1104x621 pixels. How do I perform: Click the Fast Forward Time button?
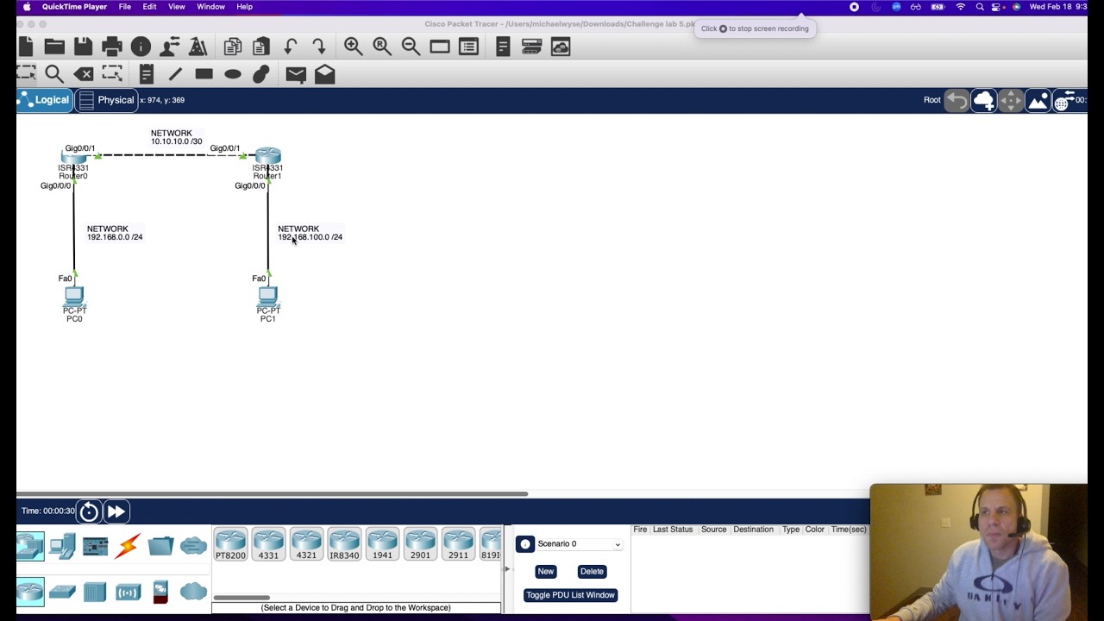click(x=116, y=511)
